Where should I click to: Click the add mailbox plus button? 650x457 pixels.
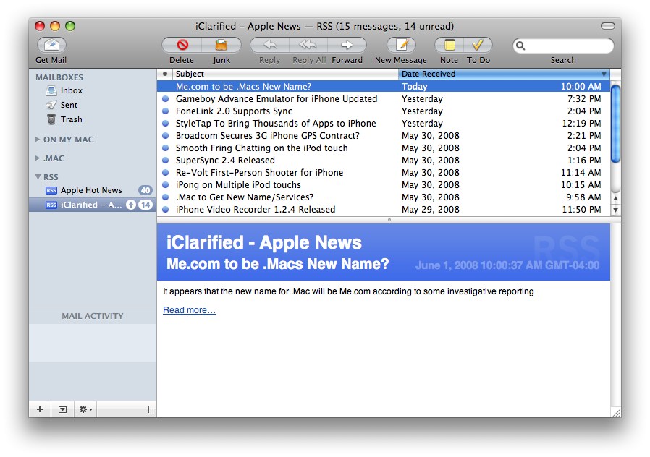(x=40, y=409)
